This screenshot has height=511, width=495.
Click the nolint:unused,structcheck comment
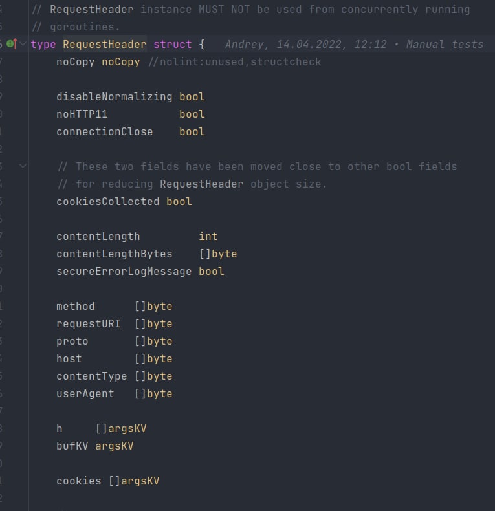pyautogui.click(x=235, y=62)
